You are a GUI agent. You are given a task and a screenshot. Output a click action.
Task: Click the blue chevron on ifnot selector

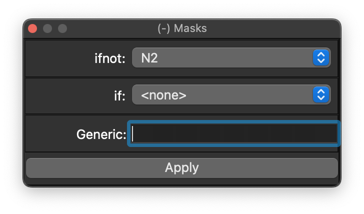pos(321,57)
